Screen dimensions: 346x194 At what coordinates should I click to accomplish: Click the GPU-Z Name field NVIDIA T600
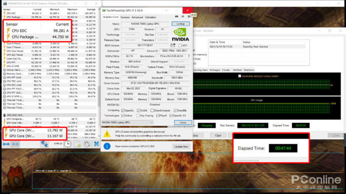tap(145, 24)
